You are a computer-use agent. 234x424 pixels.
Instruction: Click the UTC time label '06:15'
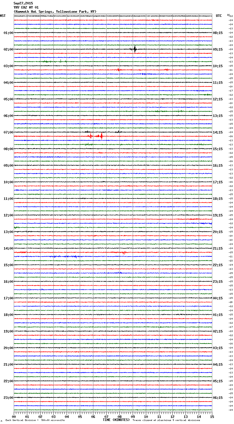[x=218, y=398]
